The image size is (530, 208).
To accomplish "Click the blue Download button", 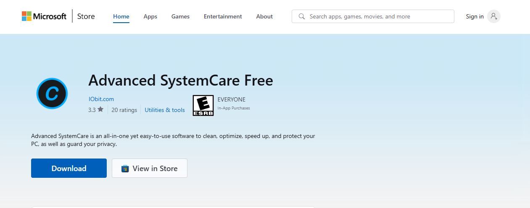I will pyautogui.click(x=69, y=168).
